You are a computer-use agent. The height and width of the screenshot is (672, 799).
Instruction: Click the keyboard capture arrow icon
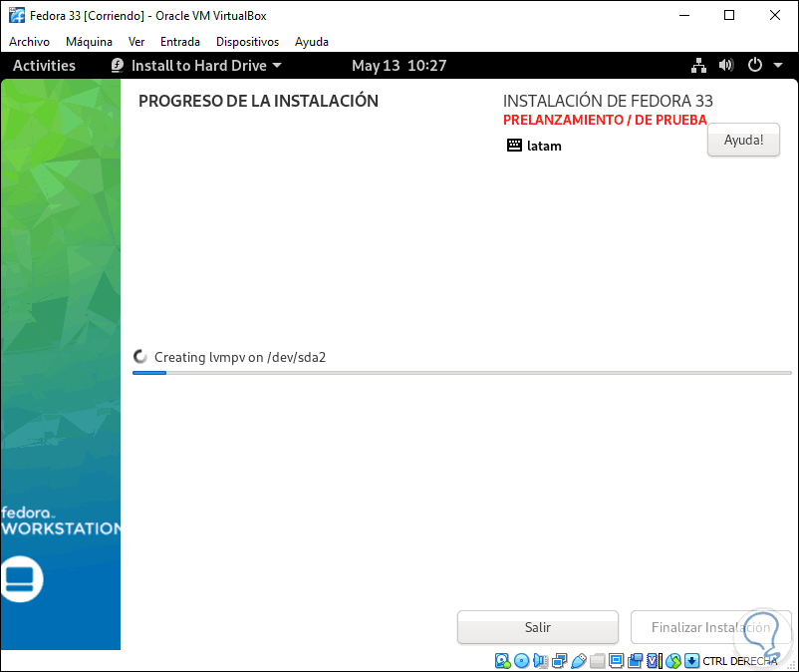click(x=691, y=661)
